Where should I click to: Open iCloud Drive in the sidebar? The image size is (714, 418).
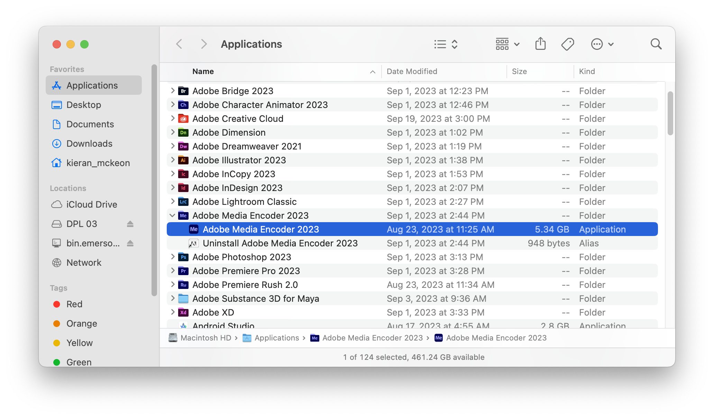pos(94,205)
